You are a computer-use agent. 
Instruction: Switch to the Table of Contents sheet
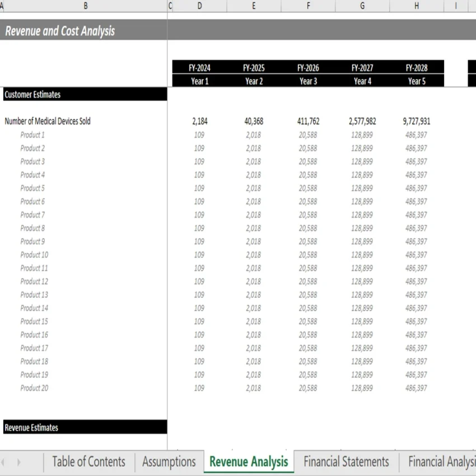coord(87,461)
